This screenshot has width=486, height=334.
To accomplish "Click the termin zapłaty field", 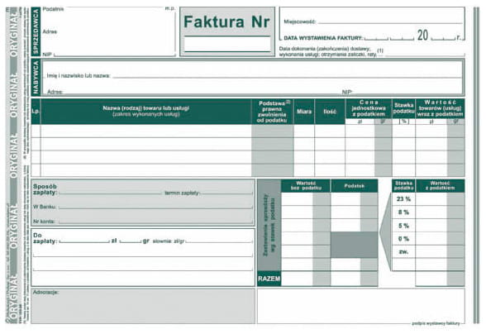I will pos(226,192).
